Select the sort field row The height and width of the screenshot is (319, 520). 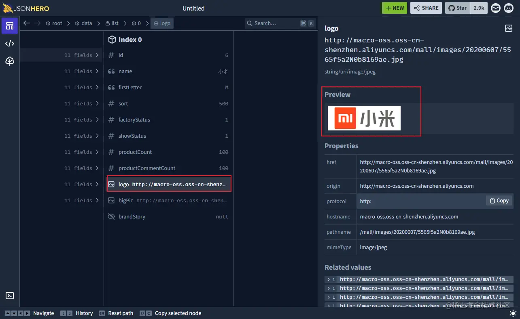point(168,103)
